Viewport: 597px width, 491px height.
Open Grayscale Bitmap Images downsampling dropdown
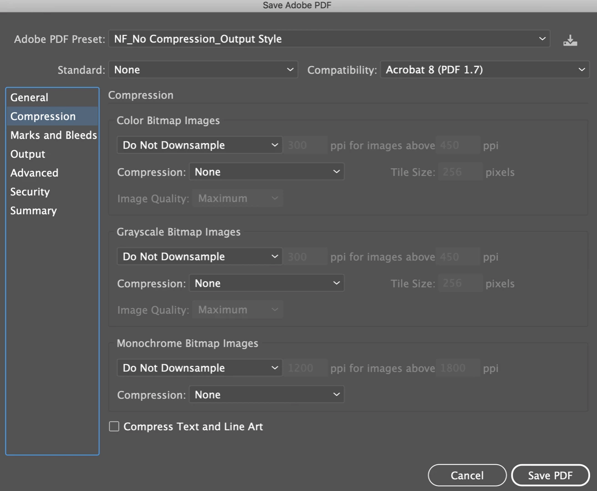[199, 256]
